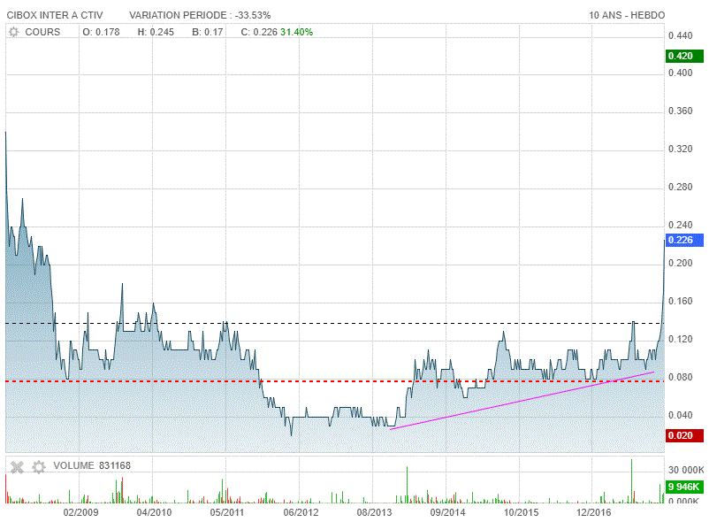Click the 0.080 price axis label
The image size is (709, 522).
click(681, 377)
